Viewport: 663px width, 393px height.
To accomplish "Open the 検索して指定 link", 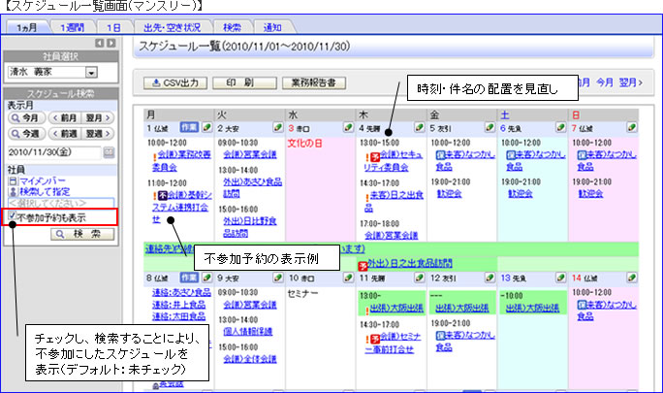I will pyautogui.click(x=45, y=191).
